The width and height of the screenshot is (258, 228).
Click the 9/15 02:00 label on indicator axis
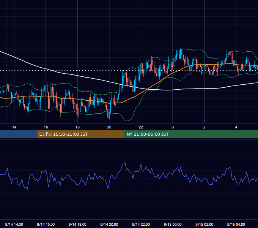click(204, 224)
